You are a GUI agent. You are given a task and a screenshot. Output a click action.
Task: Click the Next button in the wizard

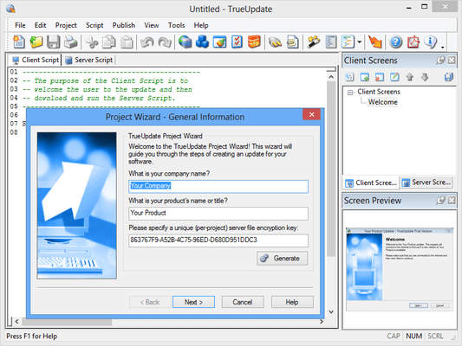(193, 302)
